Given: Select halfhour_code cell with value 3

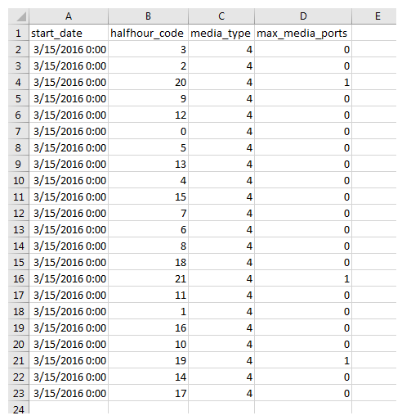Looking at the screenshot, I should pyautogui.click(x=148, y=49).
